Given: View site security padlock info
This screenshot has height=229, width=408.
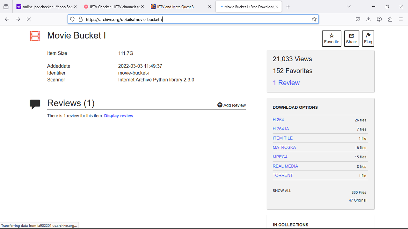Looking at the screenshot, I should [81, 19].
